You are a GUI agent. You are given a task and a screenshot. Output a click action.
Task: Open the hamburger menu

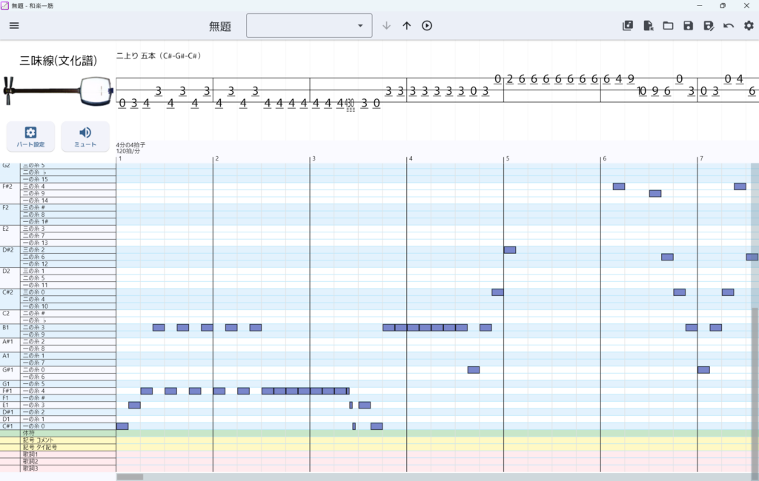tap(14, 26)
